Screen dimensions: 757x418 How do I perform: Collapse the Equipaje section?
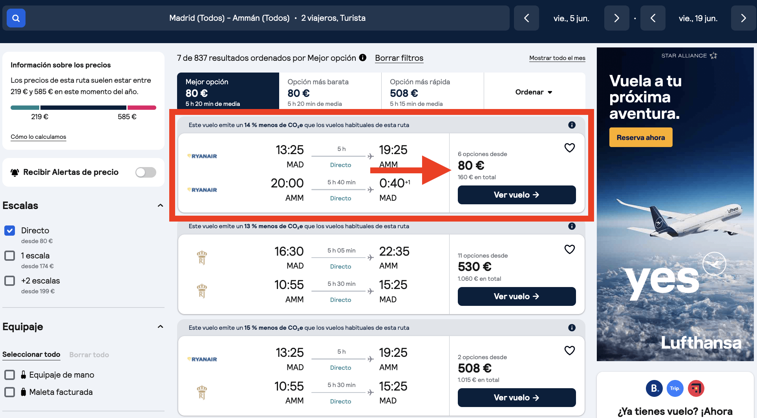coord(160,327)
